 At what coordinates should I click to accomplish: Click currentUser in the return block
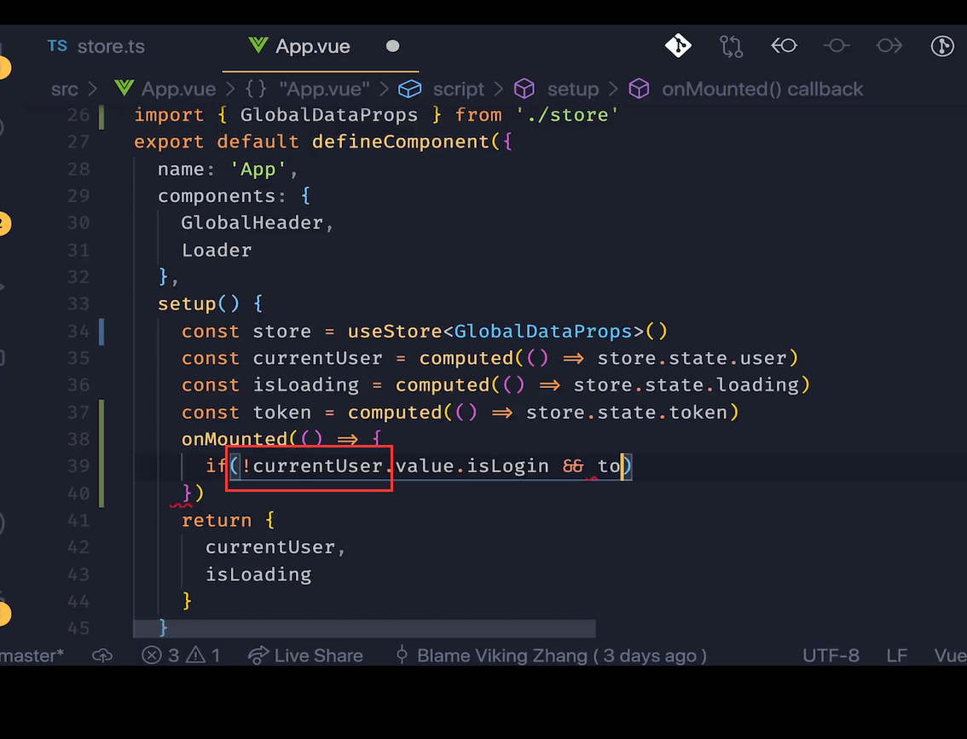[x=270, y=547]
